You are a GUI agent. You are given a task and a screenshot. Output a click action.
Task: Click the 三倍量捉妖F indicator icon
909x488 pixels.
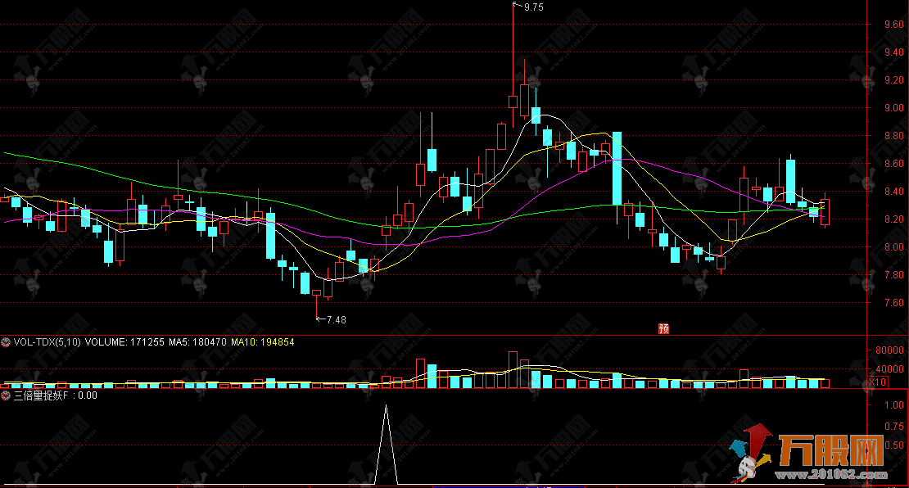tap(6, 395)
